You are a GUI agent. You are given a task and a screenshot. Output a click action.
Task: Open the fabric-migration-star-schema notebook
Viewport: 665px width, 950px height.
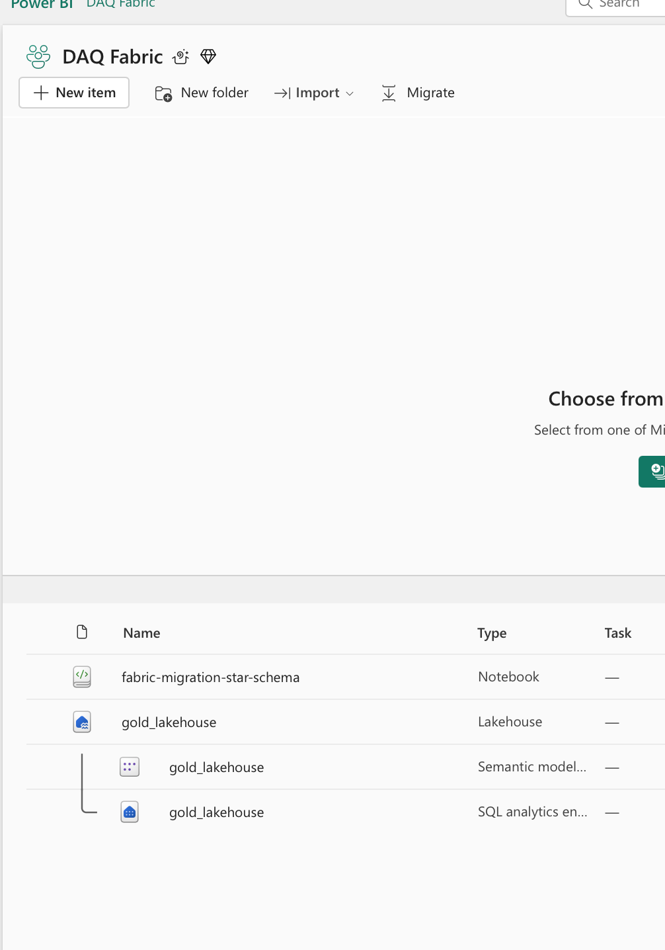tap(210, 677)
